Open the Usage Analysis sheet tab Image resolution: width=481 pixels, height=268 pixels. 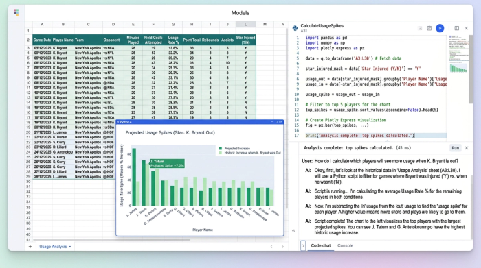pos(53,247)
